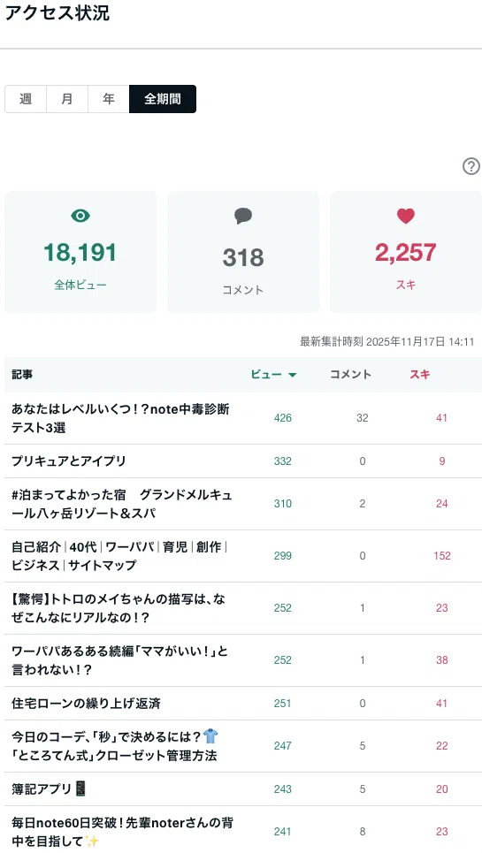Select the 週 period tab
This screenshot has width=482, height=853.
26,99
